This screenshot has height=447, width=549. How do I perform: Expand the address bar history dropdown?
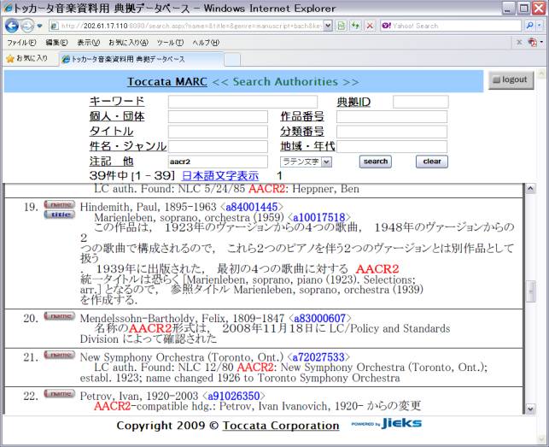pos(328,26)
